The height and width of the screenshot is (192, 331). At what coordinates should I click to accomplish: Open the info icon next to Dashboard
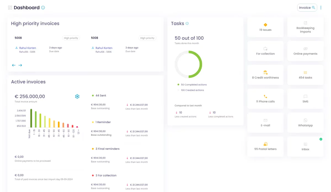pyautogui.click(x=43, y=8)
